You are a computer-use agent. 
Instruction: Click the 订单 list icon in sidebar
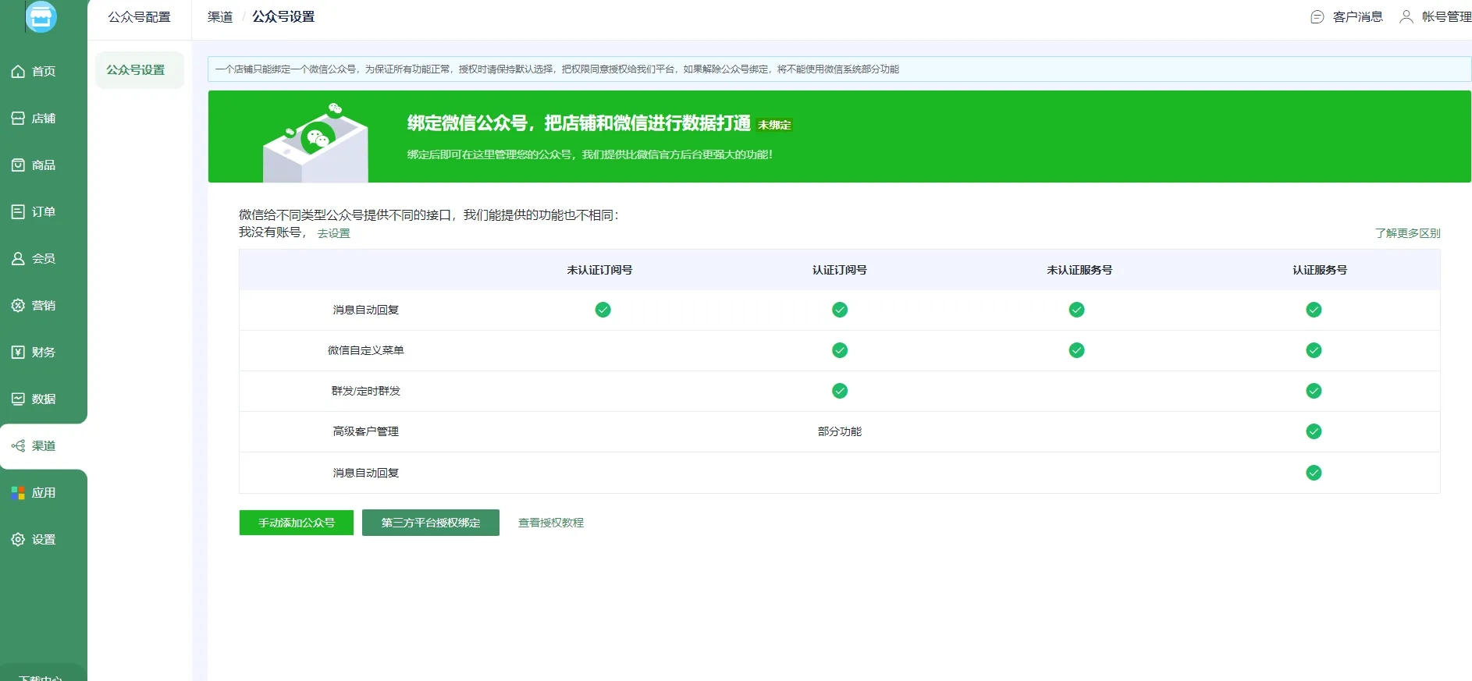coord(18,212)
